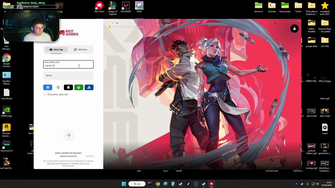Click the Ara taskbar search box
The image size is (335, 188).
coord(137,184)
